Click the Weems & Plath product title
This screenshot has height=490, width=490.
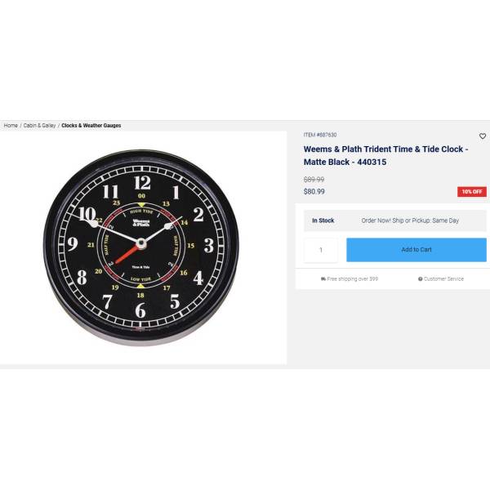[x=385, y=156]
